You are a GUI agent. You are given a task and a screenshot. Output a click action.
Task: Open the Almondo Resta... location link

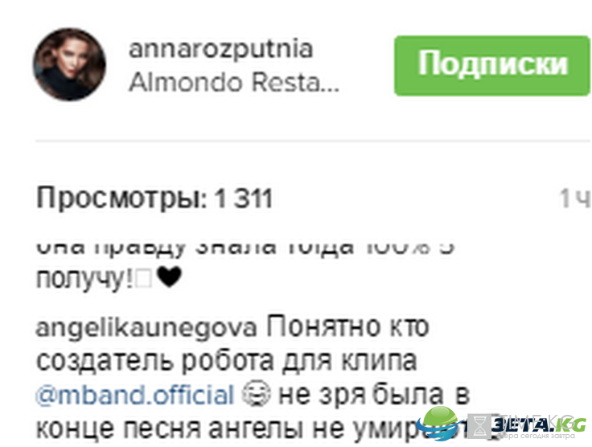click(234, 82)
